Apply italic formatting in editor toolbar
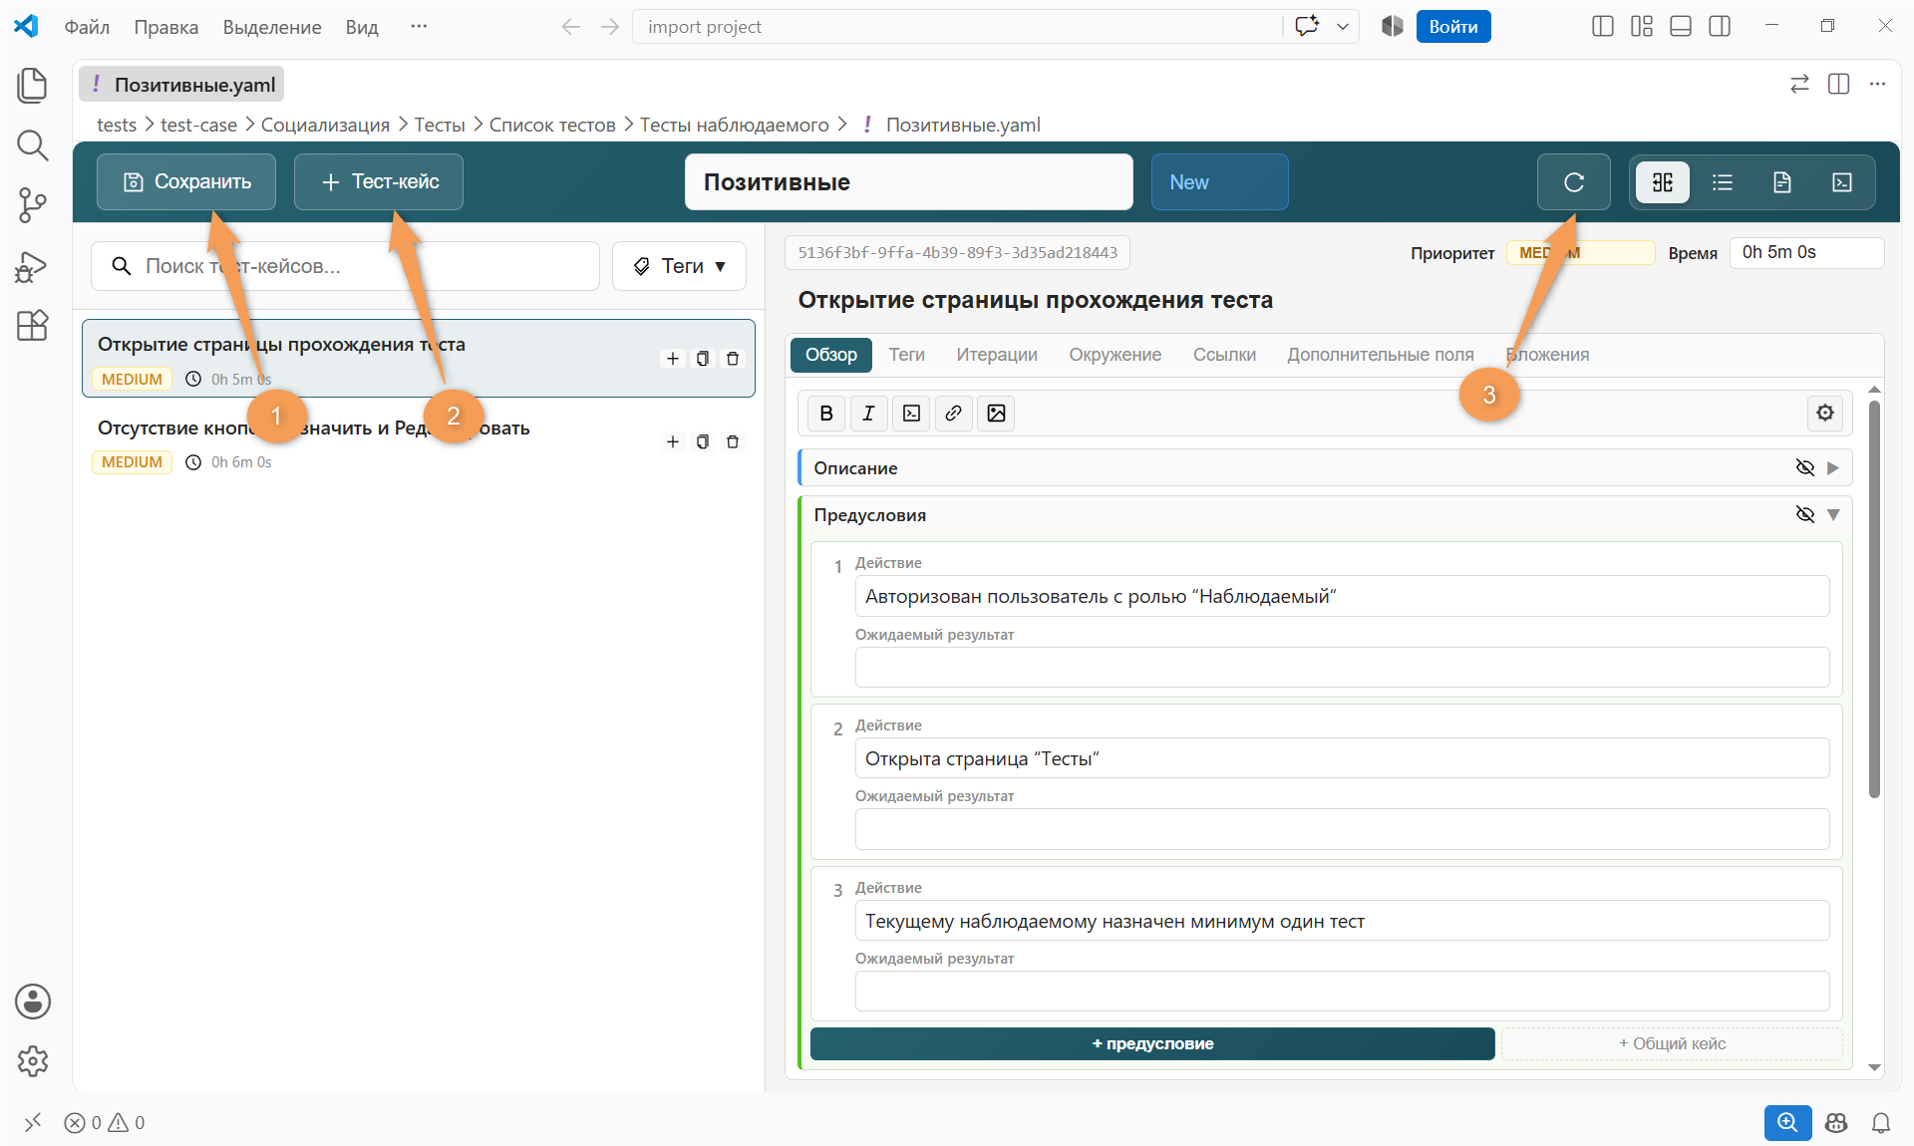Image resolution: width=1914 pixels, height=1146 pixels. coord(868,414)
